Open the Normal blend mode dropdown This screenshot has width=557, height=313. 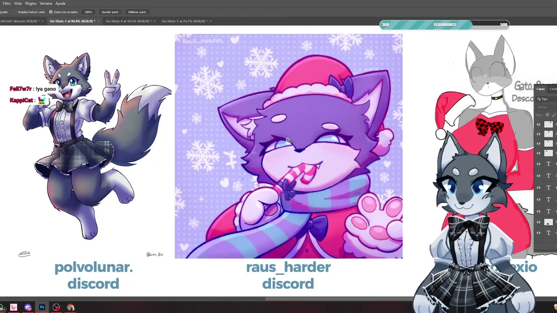click(x=547, y=107)
